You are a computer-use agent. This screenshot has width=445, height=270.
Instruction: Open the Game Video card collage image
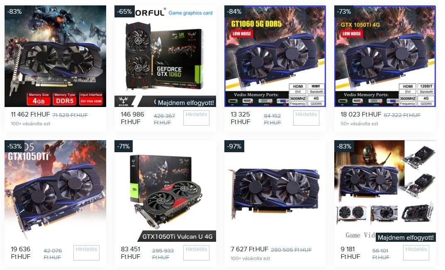tap(385, 191)
